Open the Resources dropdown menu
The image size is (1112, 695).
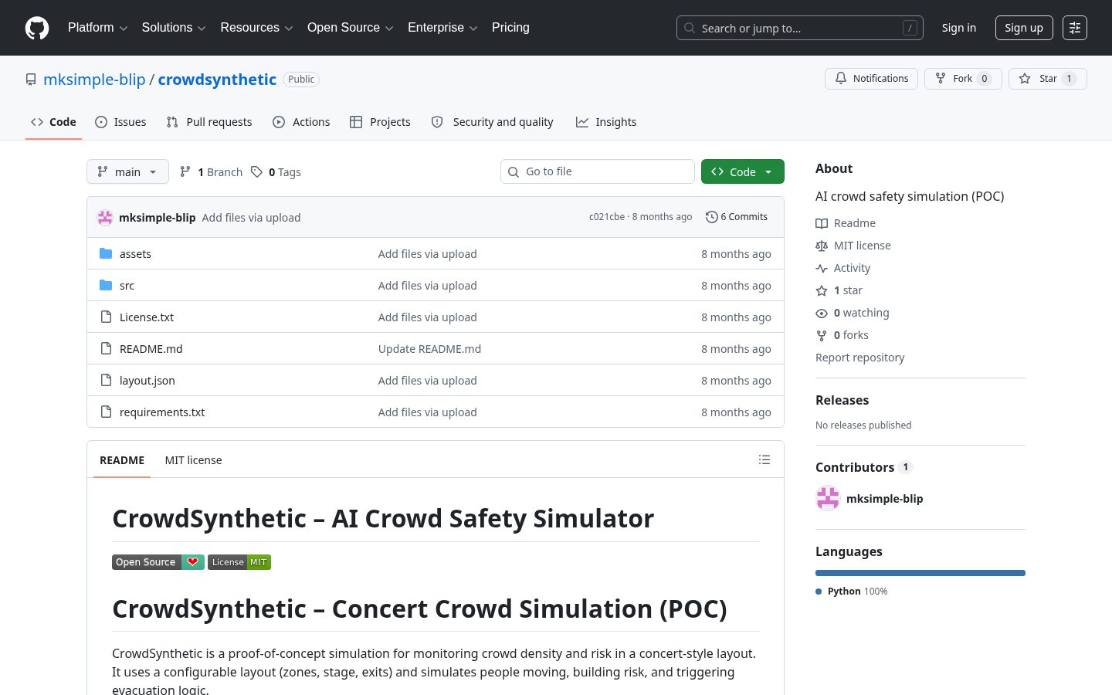pyautogui.click(x=256, y=28)
